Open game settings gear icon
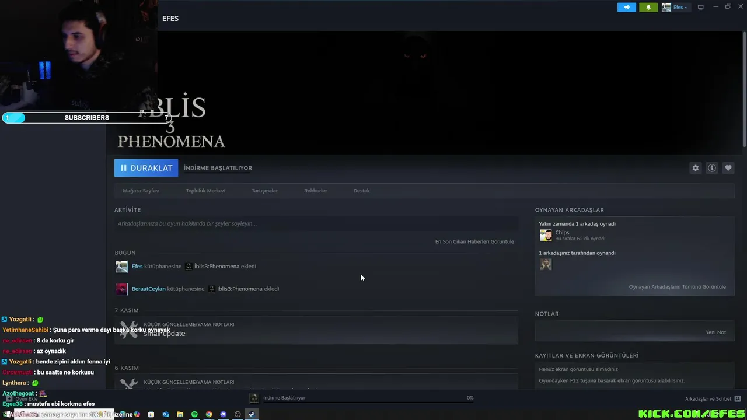The width and height of the screenshot is (747, 420). point(695,168)
